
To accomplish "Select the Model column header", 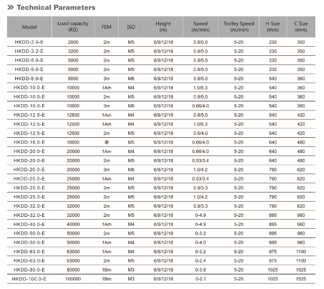I will click(x=29, y=27).
